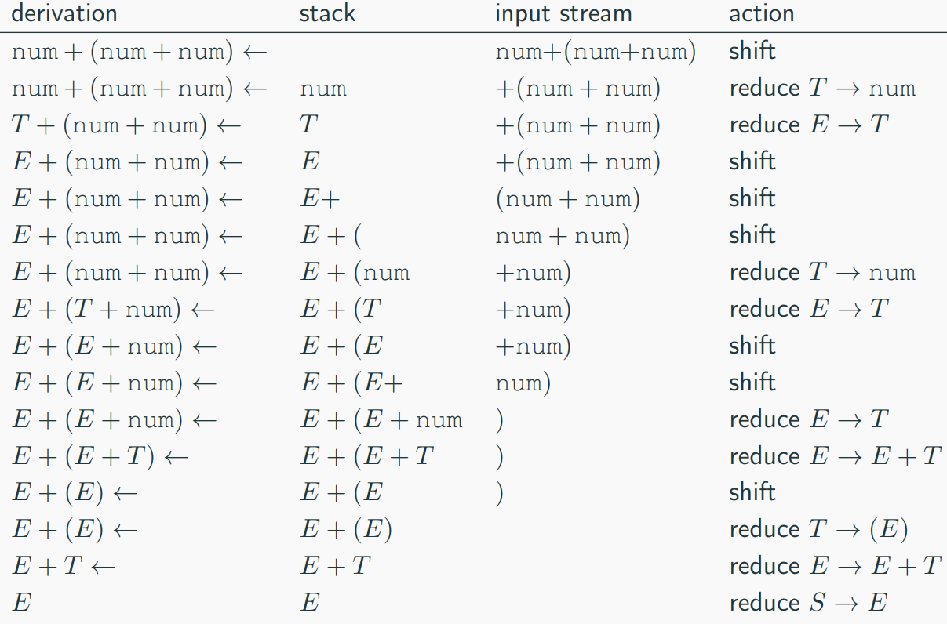Image resolution: width=947 pixels, height=624 pixels.
Task: Click the stack cell containing only "T"
Action: click(x=308, y=125)
